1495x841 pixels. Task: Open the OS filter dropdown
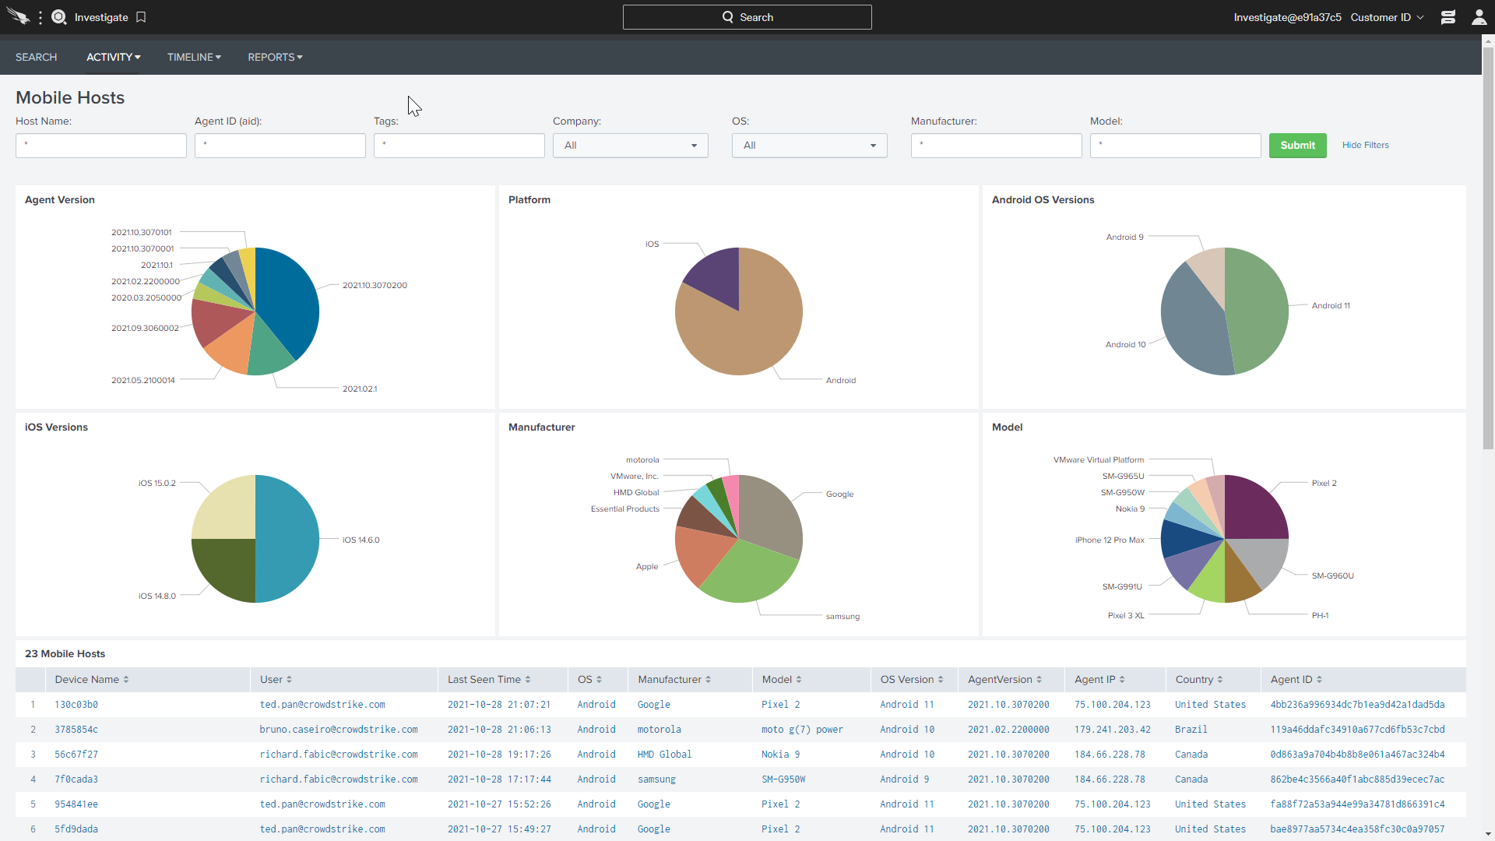(810, 146)
